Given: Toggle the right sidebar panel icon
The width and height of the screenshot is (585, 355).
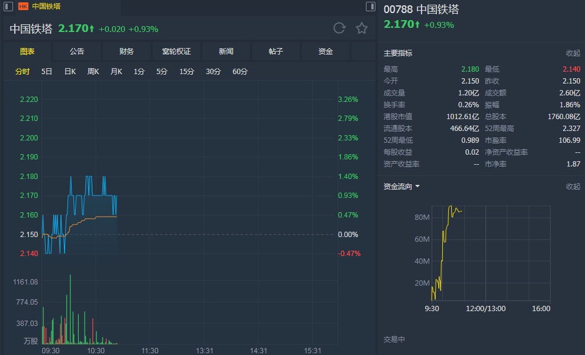Looking at the screenshot, I should pyautogui.click(x=371, y=7).
